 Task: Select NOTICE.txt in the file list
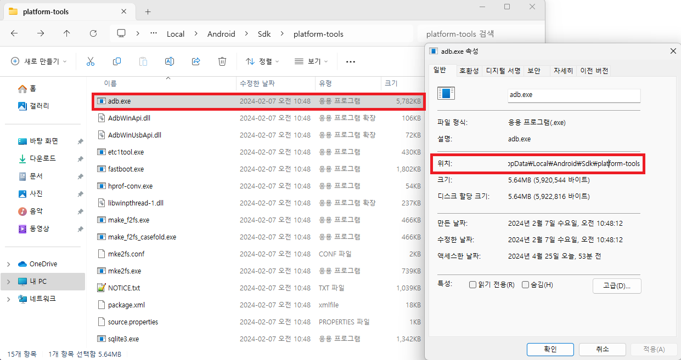(125, 288)
